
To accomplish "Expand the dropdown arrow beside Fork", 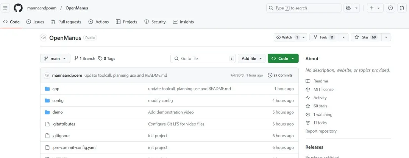I will [x=343, y=37].
